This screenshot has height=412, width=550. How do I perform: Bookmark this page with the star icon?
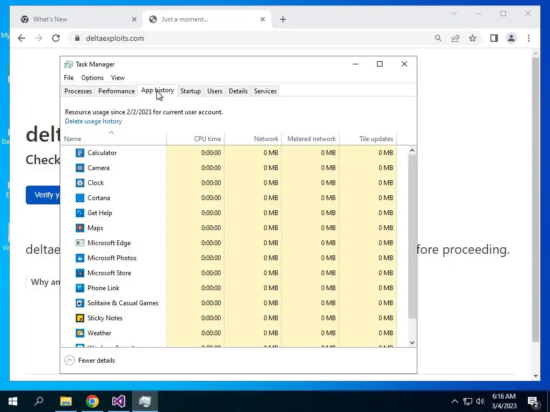[473, 38]
